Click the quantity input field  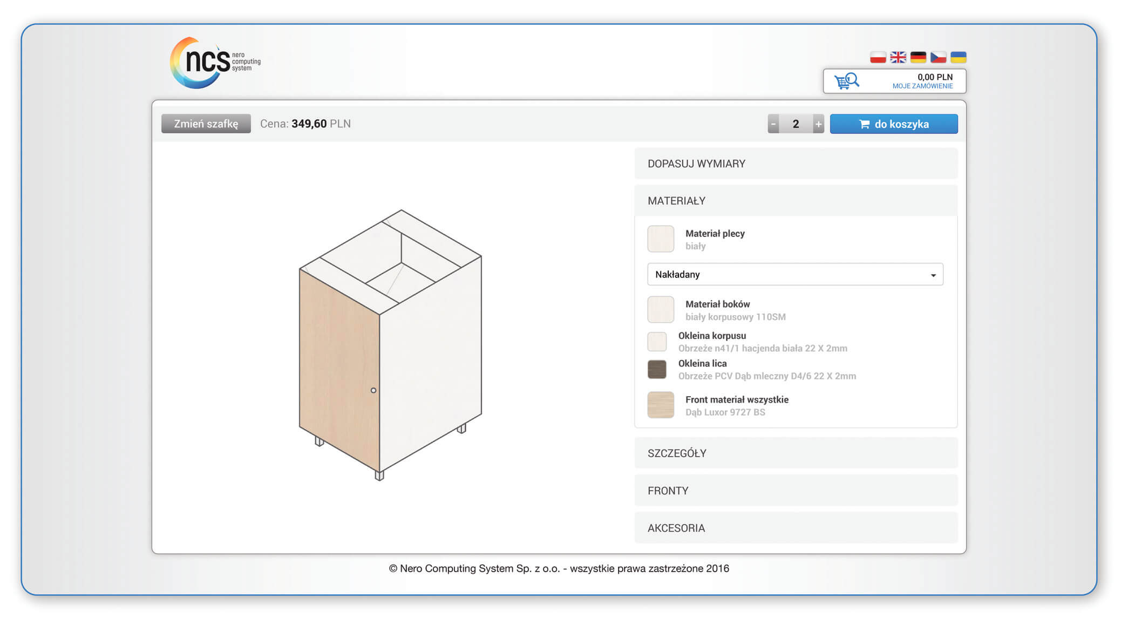(796, 124)
